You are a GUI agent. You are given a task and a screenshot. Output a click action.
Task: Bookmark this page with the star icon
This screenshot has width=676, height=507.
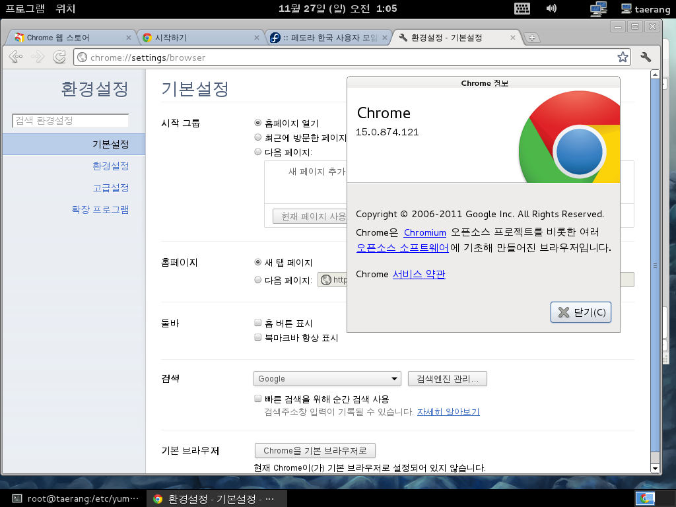coord(623,57)
